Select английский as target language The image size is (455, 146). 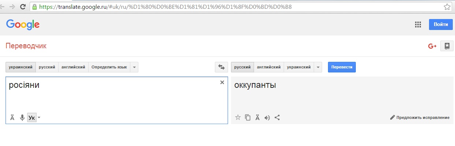[269, 67]
